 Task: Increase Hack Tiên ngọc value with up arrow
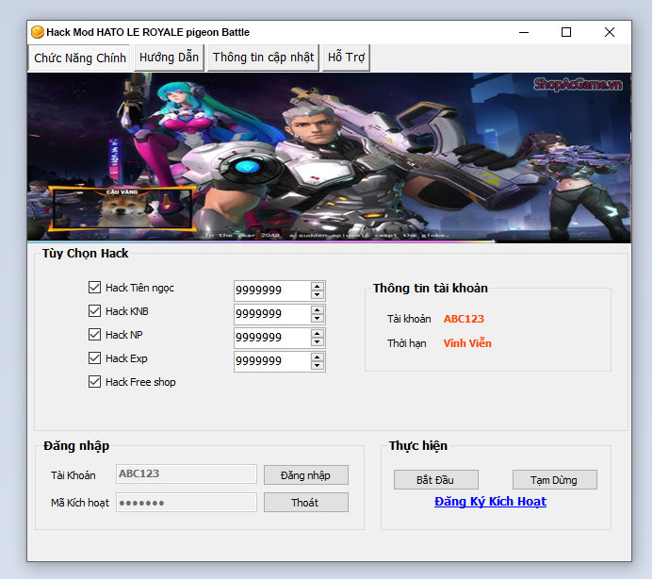[318, 287]
